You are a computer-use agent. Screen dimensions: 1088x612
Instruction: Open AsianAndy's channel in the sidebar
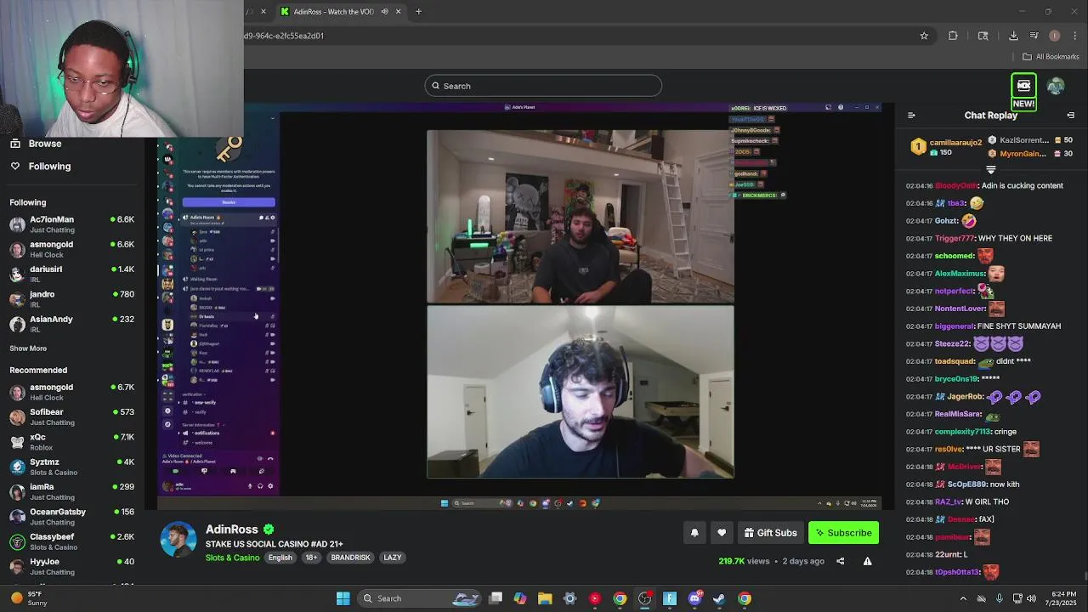72,324
